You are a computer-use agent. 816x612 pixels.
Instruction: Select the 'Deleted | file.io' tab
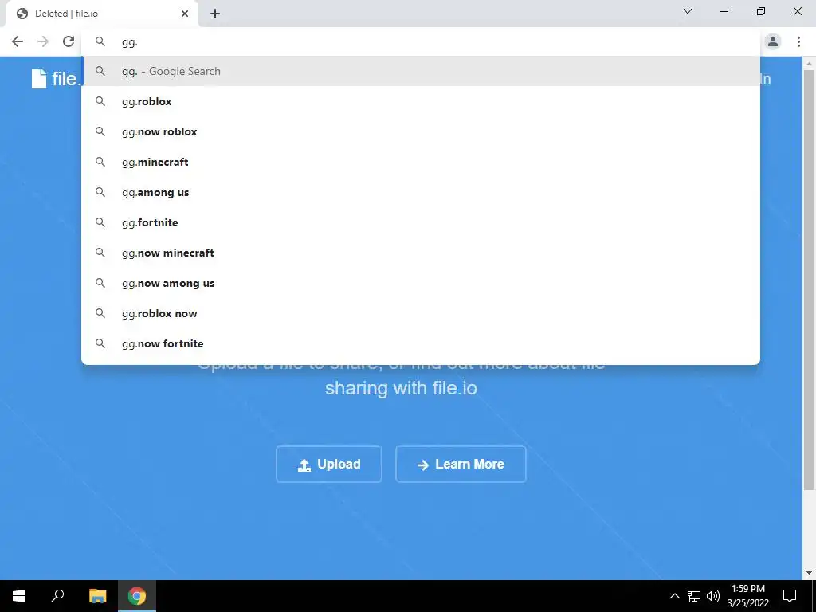point(101,14)
